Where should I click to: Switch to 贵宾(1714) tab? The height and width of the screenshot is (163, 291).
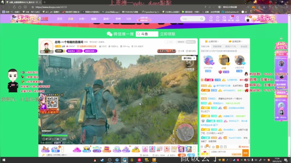click(230, 46)
